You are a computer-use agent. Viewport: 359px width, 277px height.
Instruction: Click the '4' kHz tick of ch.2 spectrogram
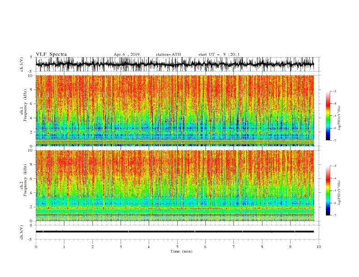click(x=32, y=193)
